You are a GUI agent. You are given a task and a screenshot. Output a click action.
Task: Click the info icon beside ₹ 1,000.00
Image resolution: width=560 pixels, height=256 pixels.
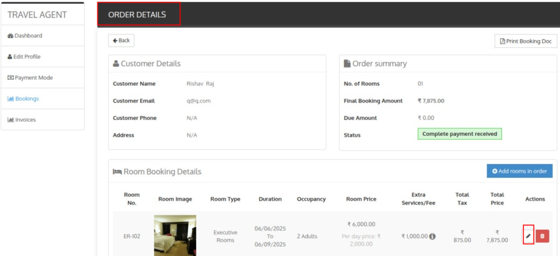pyautogui.click(x=432, y=236)
